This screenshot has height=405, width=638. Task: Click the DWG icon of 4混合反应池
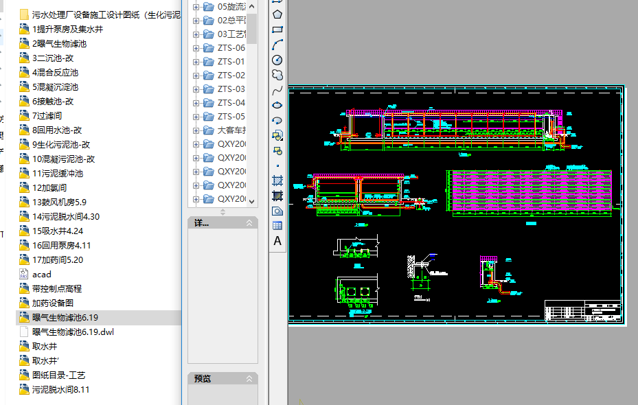[x=24, y=72]
